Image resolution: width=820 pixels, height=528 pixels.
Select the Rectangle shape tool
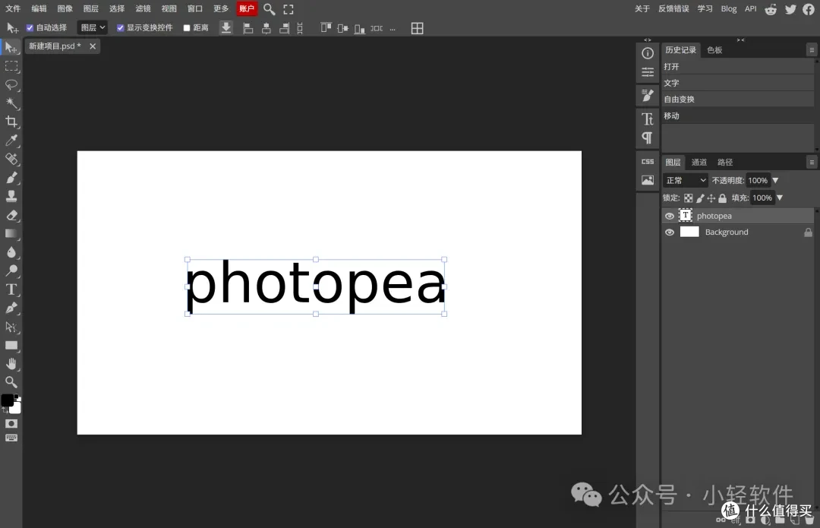[11, 346]
